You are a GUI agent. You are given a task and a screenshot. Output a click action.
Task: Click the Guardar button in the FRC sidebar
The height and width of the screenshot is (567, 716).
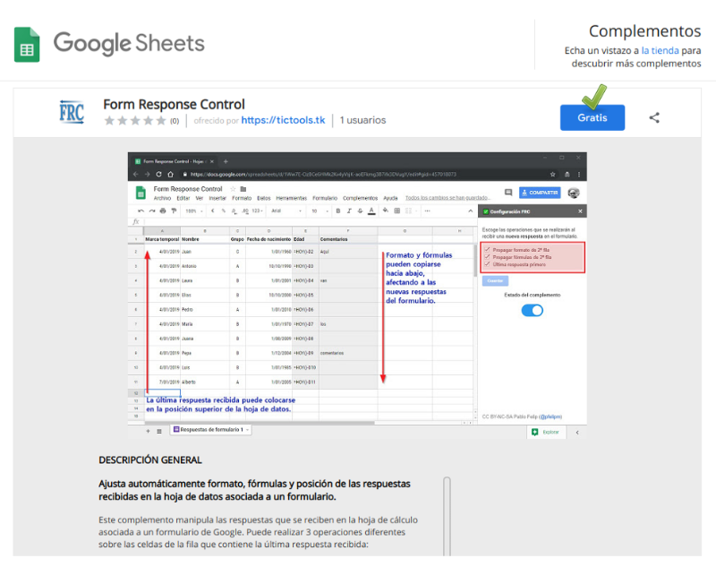[x=495, y=280]
